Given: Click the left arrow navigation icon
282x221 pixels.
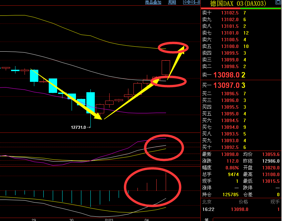Looking at the screenshot, I should (x=186, y=2).
